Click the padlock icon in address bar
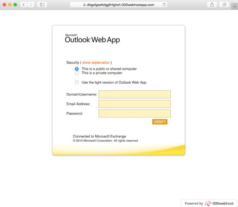Image resolution: width=238 pixels, height=207 pixels. click(84, 5)
